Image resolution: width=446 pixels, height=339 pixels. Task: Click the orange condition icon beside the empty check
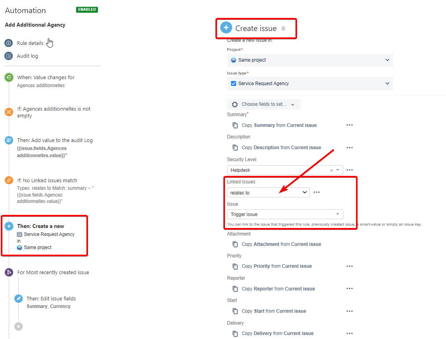(x=9, y=112)
